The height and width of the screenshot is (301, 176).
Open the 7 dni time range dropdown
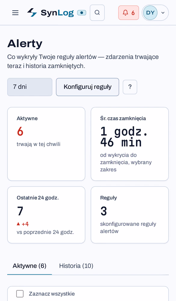(30, 87)
